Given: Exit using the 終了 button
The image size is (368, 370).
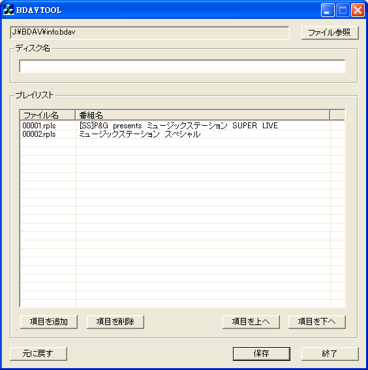Looking at the screenshot, I should tap(330, 354).
